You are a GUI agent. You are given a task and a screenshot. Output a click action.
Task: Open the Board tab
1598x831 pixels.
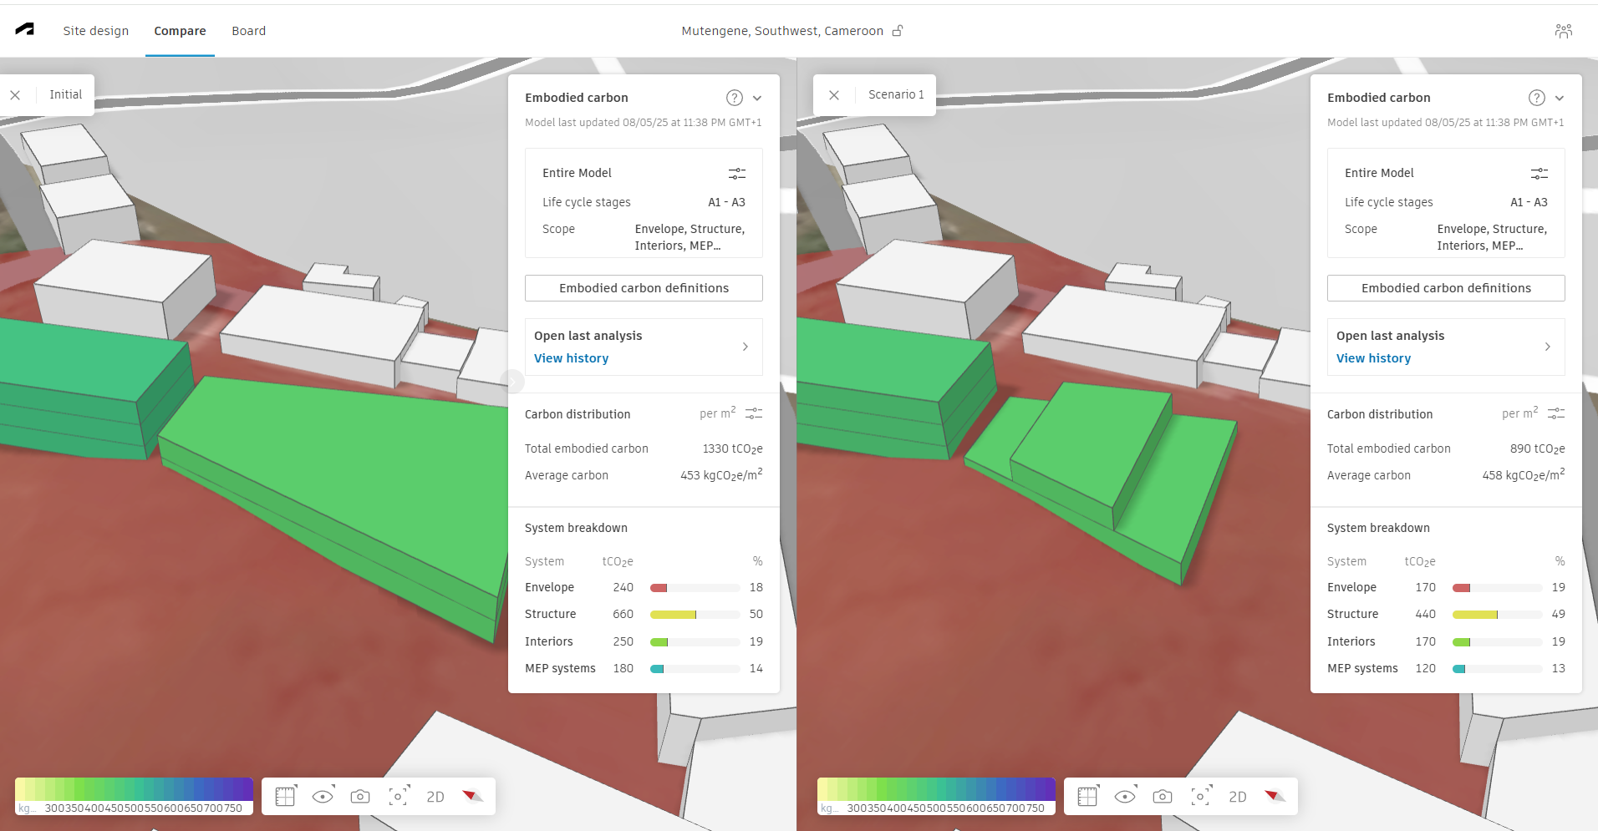tap(248, 31)
